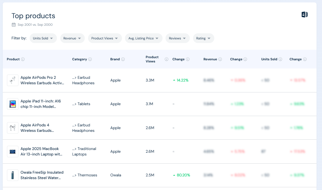Click the export table data icon

304,14
